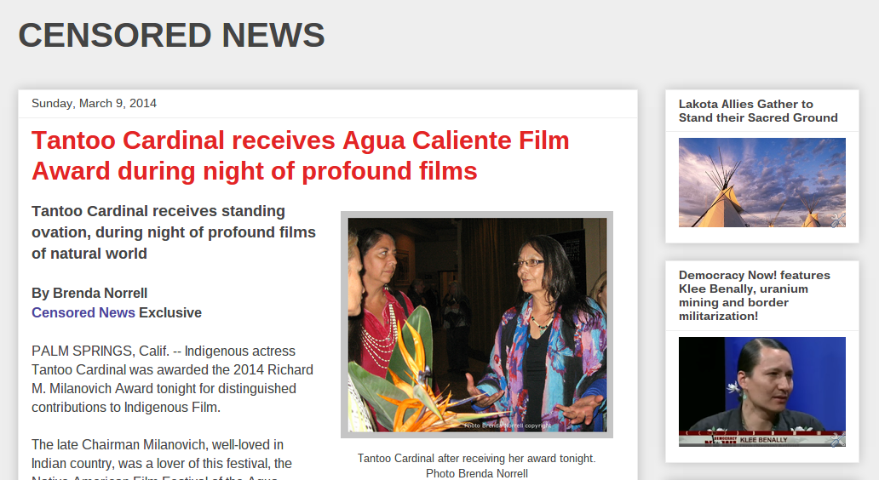This screenshot has height=480, width=879.
Task: Click the wrench edit icon on Klee Benally widget
Action: [837, 440]
